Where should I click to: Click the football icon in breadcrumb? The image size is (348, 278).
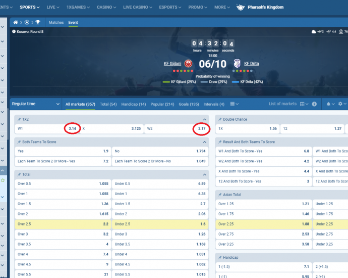click(27, 23)
